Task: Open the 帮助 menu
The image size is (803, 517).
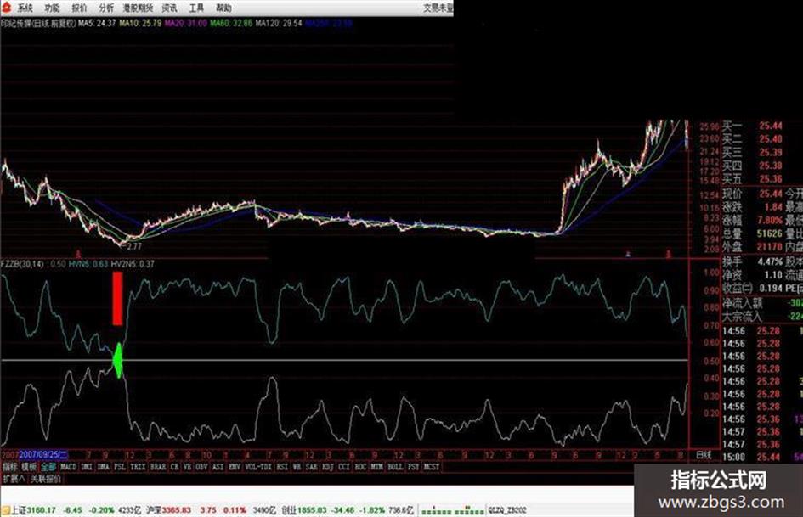Action: 223,8
